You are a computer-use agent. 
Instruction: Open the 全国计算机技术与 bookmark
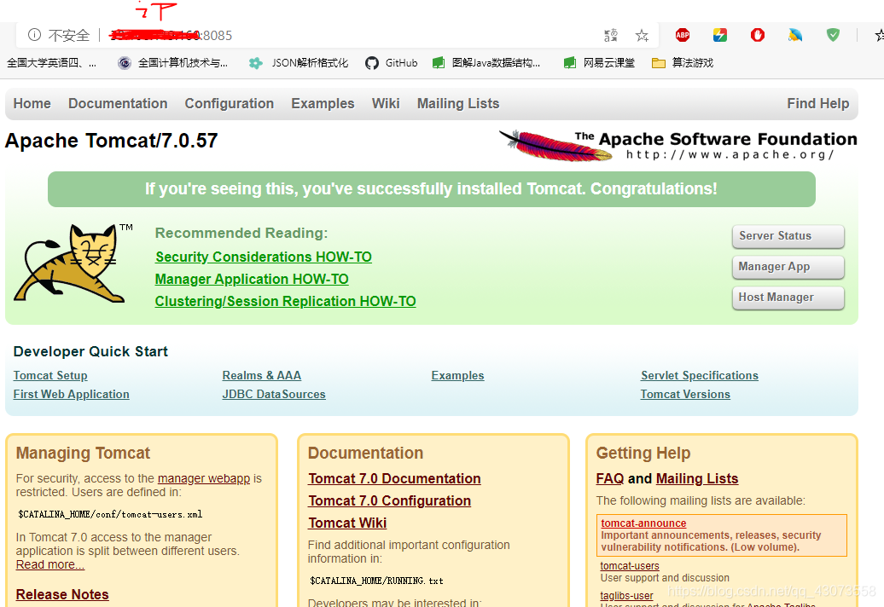(x=172, y=63)
